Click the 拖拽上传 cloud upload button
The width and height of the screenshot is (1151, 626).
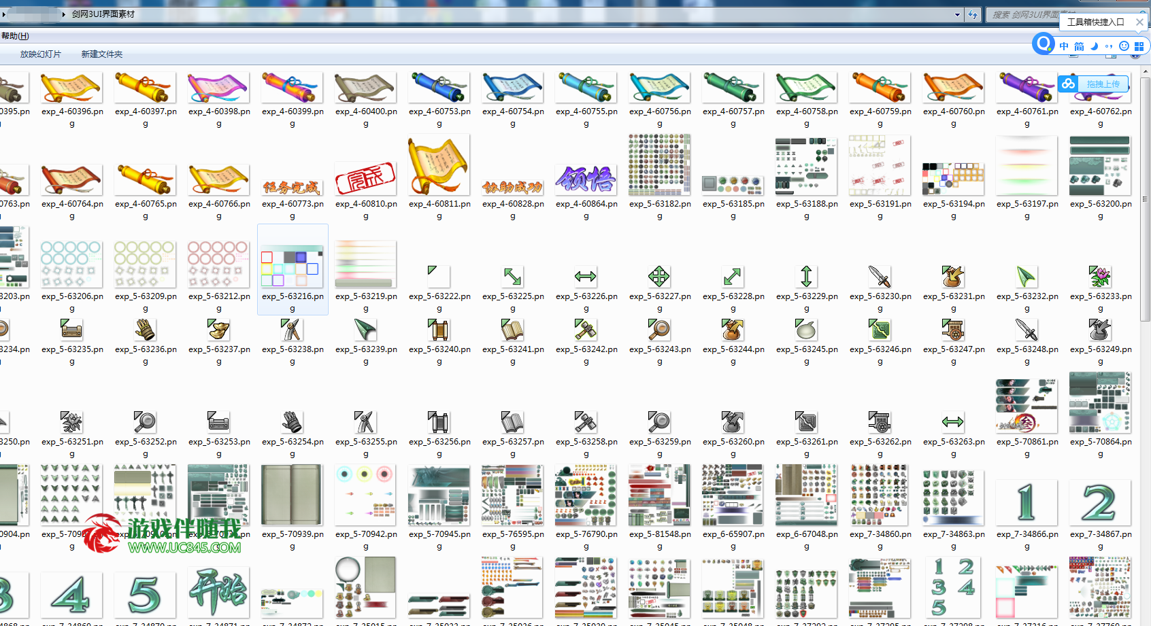coord(1094,84)
